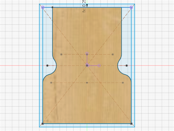The width and height of the screenshot is (174, 131).
Task: Select right endpoint of lower dashed construction line
Action: point(123,83)
